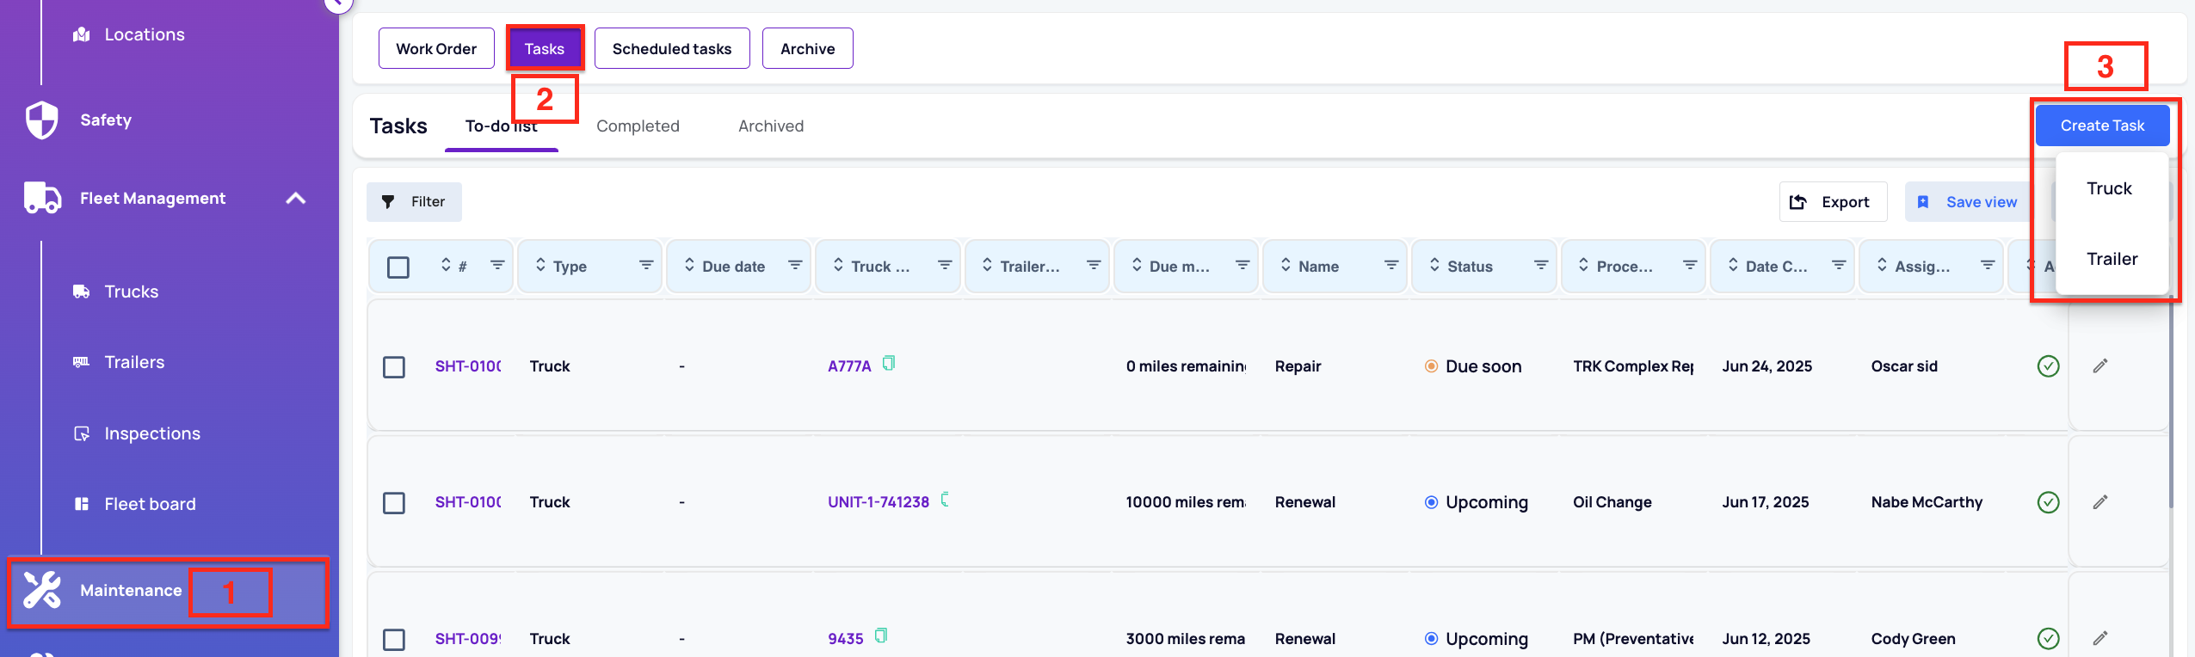Click the Fleet board grid icon
Viewport: 2195px width, 657px height.
tap(82, 504)
